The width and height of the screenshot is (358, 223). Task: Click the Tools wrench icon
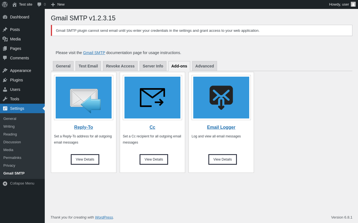[x=5, y=99]
